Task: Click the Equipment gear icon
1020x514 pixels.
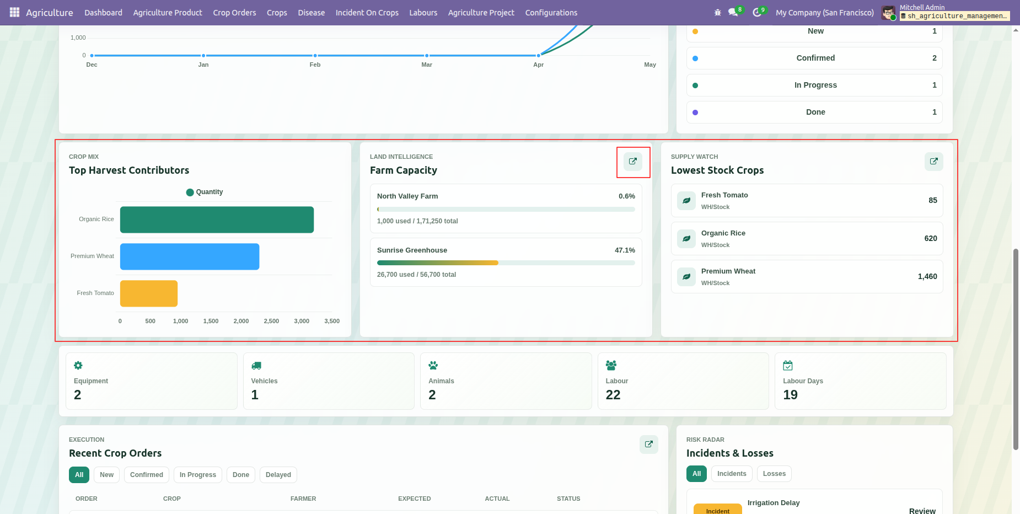Action: coord(78,366)
